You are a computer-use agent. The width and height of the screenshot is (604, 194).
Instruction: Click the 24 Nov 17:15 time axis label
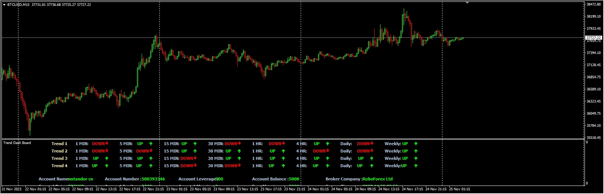(412, 189)
